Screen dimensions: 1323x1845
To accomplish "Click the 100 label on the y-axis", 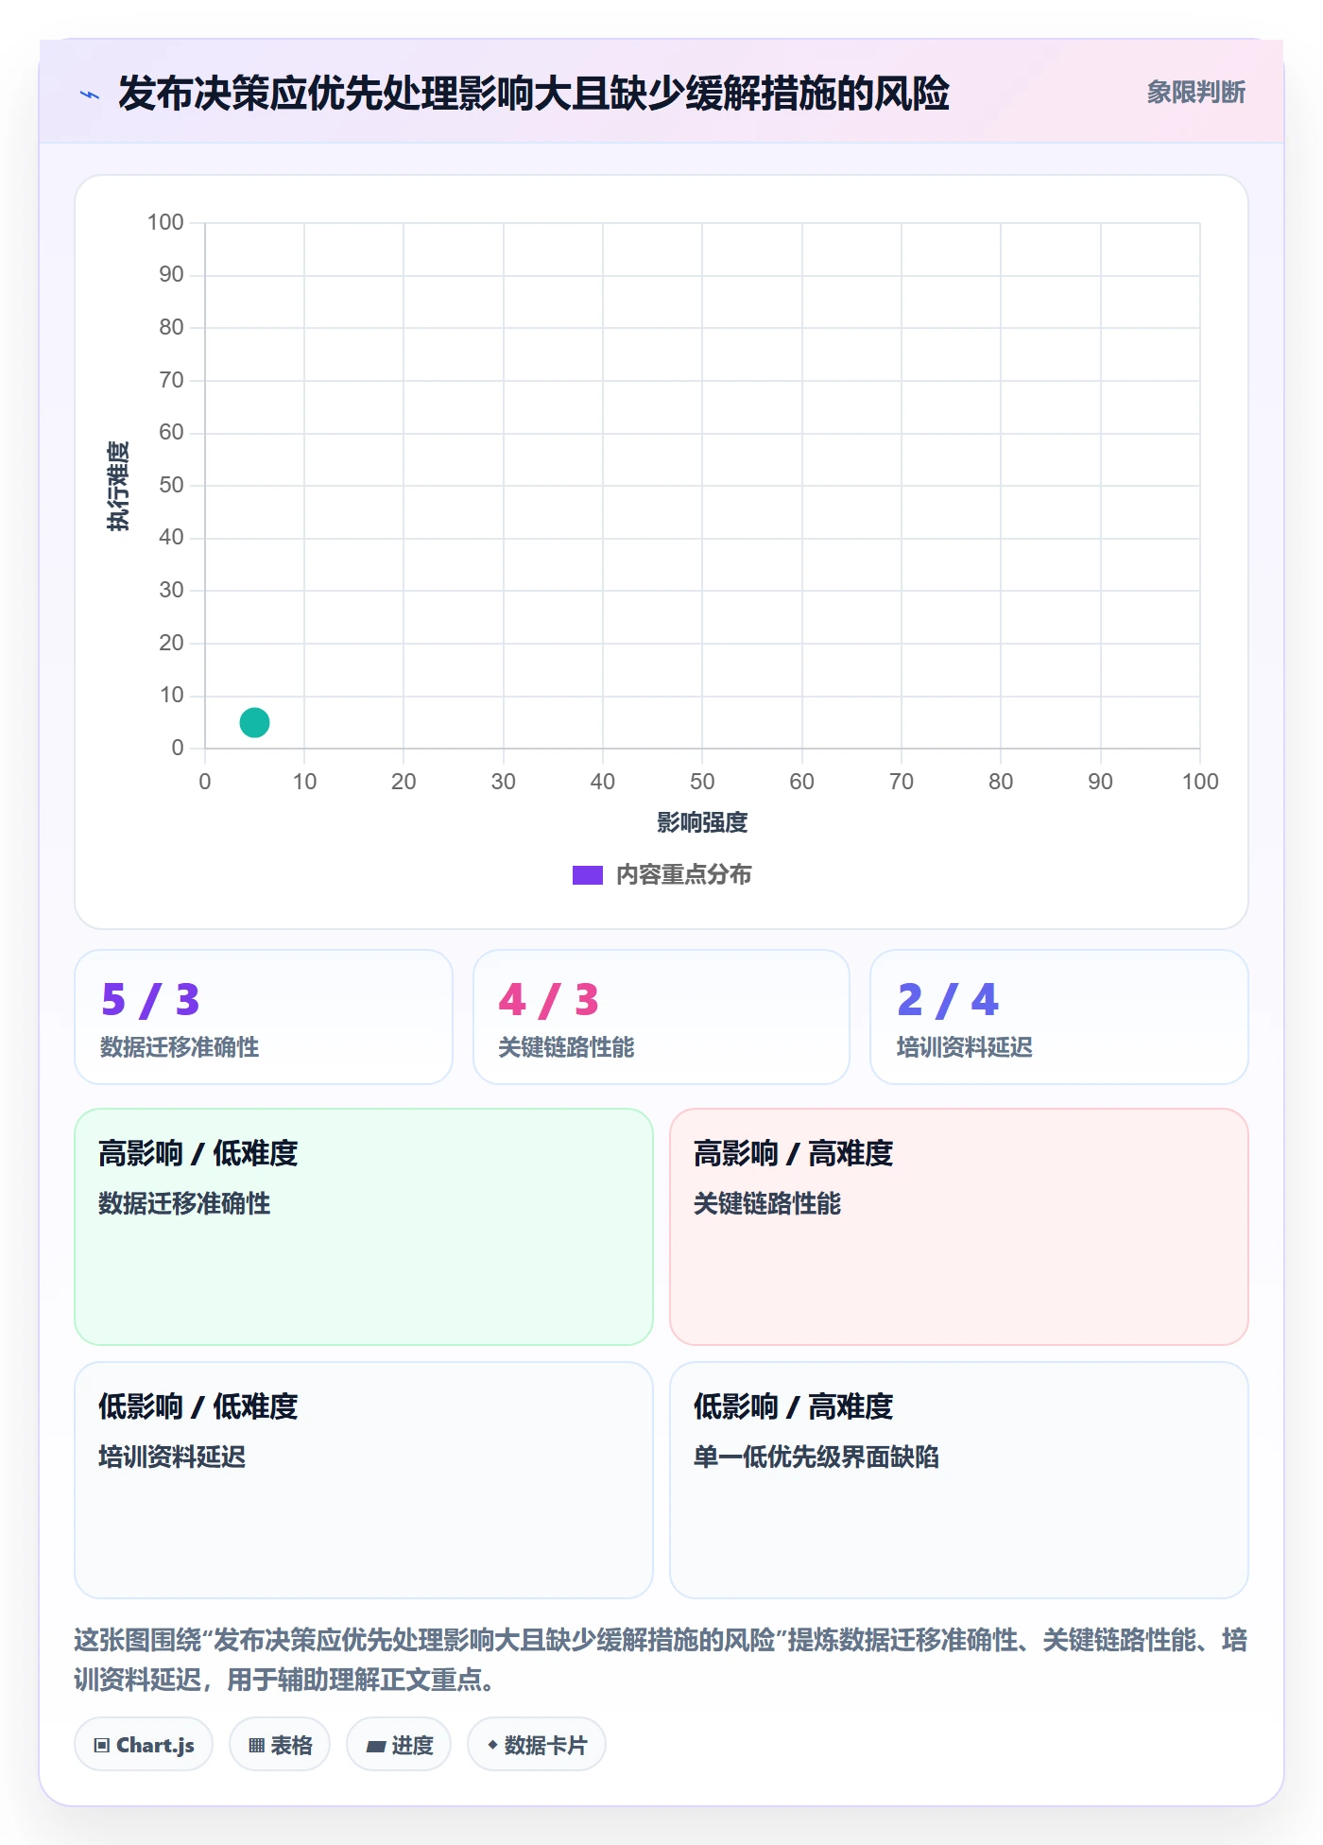I will tap(165, 222).
